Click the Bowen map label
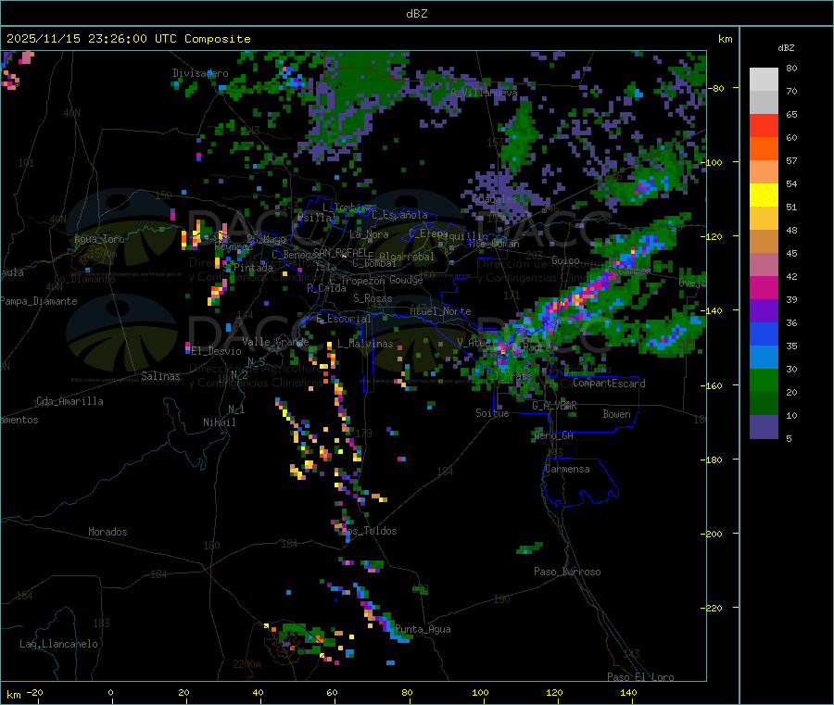 tap(616, 414)
